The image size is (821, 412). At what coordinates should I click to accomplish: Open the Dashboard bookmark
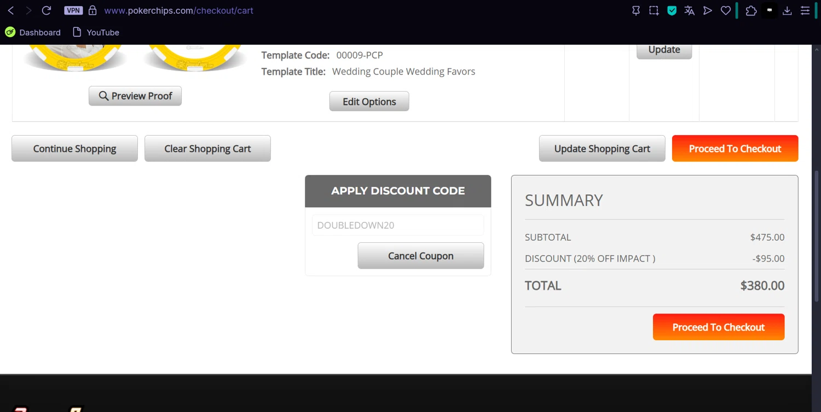[33, 32]
